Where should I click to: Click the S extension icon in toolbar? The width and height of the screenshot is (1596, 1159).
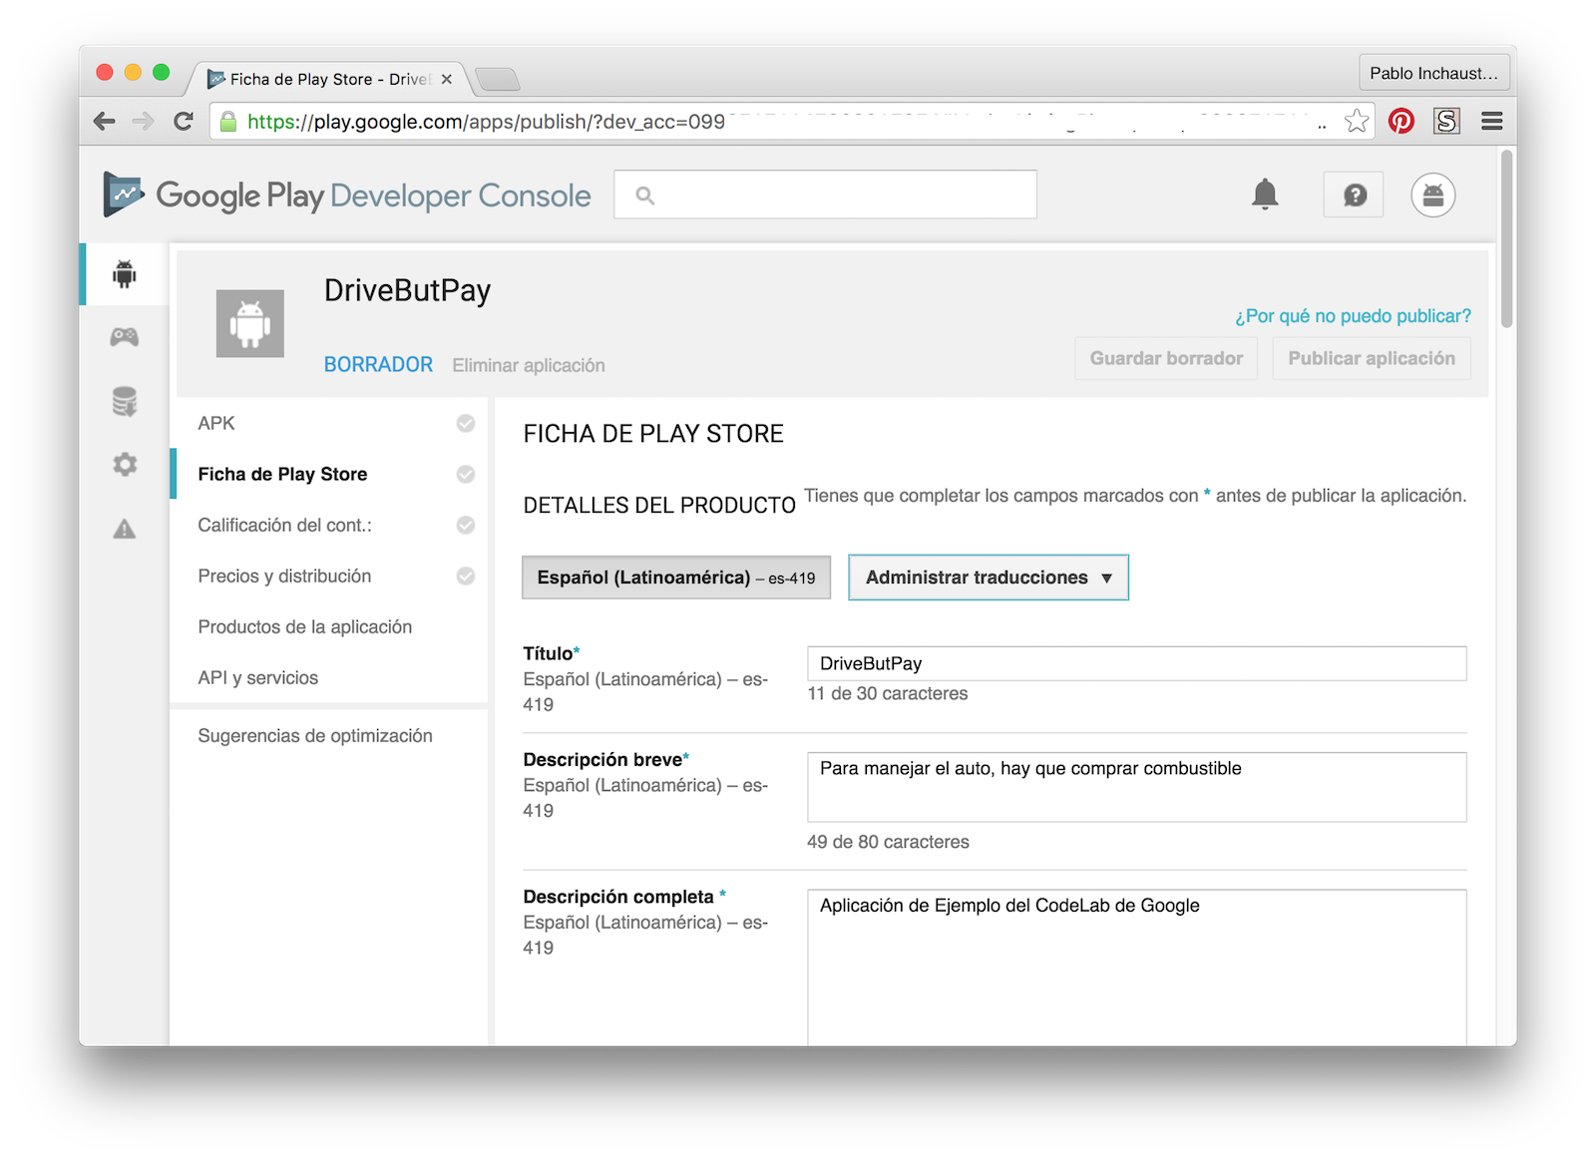coord(1447,122)
